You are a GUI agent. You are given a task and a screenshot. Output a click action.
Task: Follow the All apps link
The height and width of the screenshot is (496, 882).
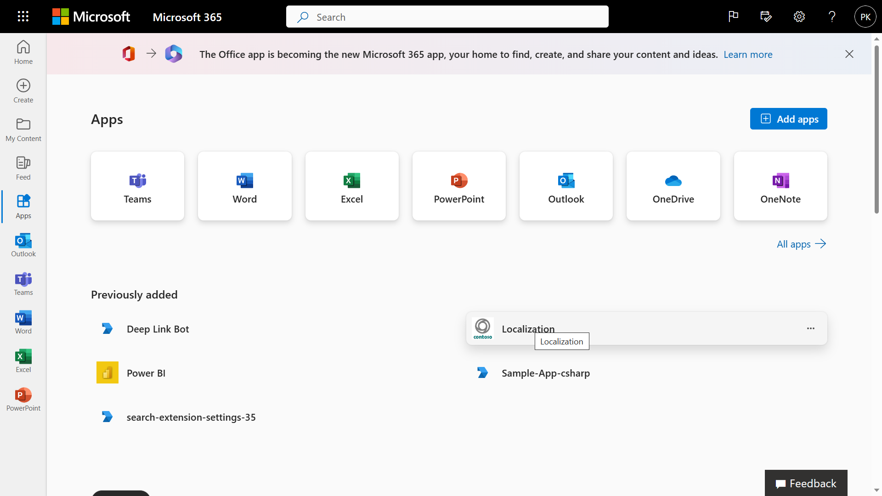pyautogui.click(x=802, y=244)
